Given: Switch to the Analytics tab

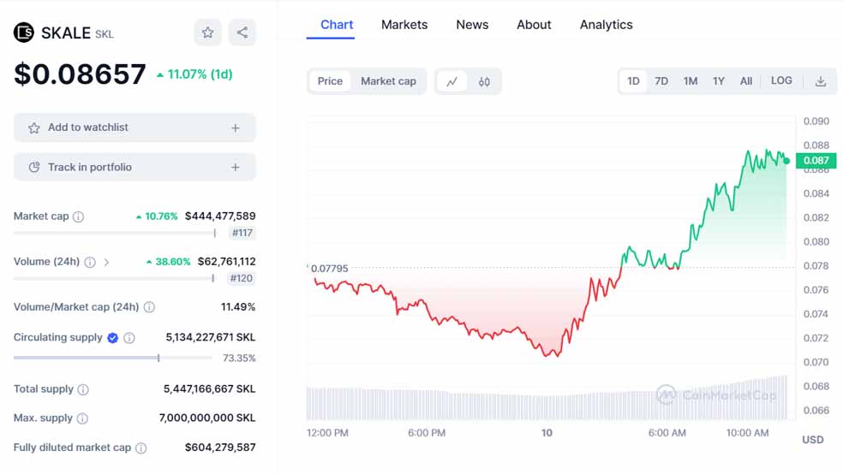Looking at the screenshot, I should point(606,25).
